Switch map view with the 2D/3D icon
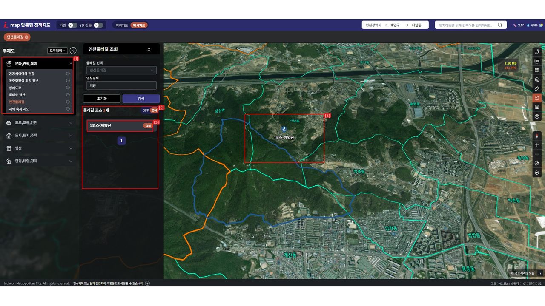545x306 pixels. coord(537,52)
